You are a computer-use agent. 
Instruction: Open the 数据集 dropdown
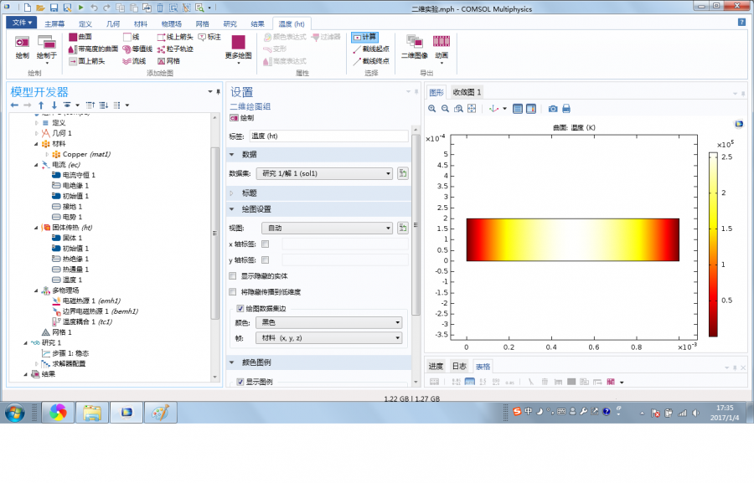(x=324, y=173)
